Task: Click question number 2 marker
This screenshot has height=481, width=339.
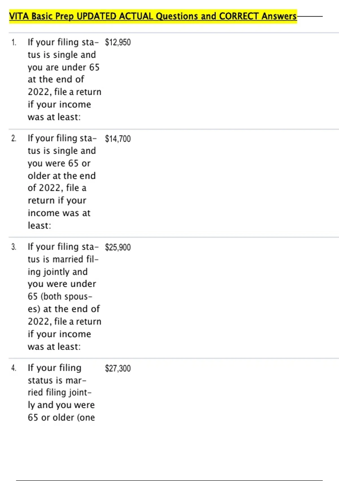Action: 14,138
